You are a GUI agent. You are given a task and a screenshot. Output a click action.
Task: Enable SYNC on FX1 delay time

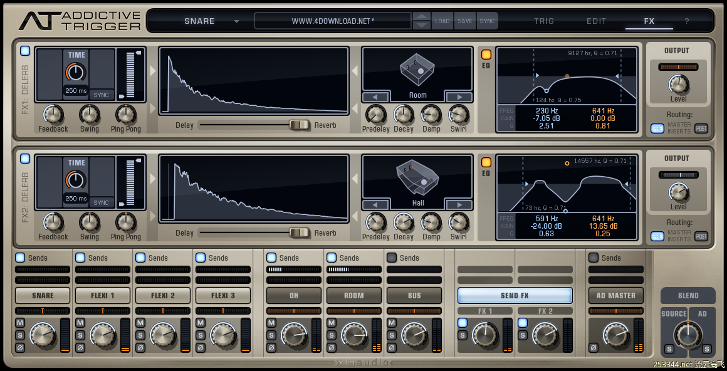click(101, 95)
